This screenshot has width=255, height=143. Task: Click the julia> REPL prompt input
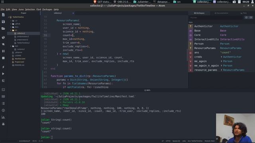pyautogui.click(x=52, y=137)
